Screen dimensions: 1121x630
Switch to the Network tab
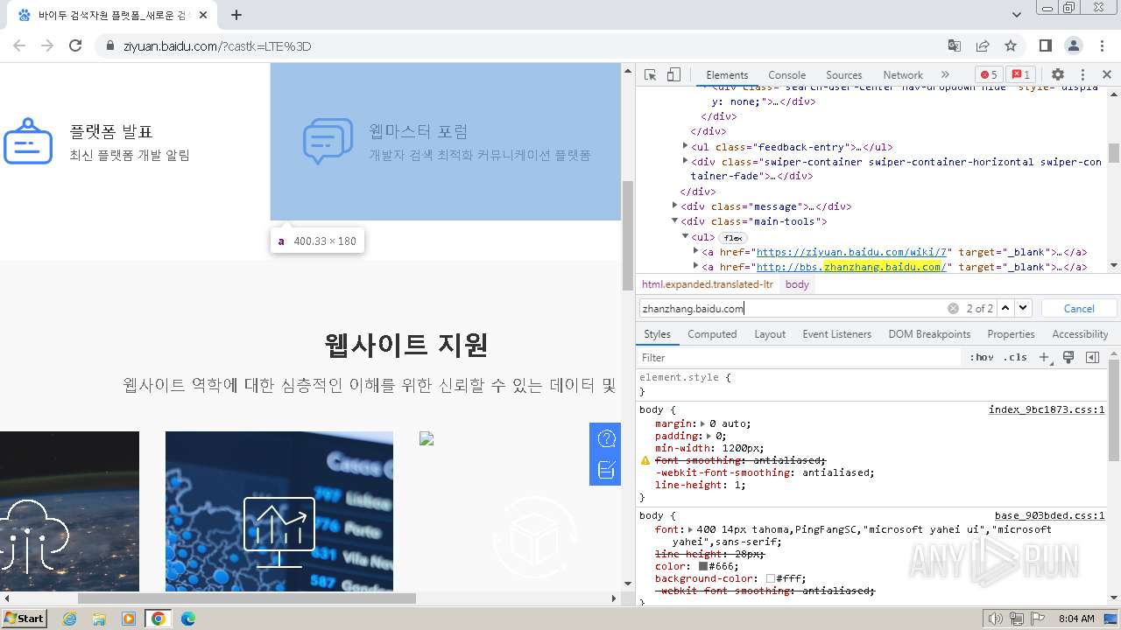903,75
